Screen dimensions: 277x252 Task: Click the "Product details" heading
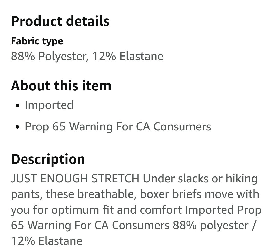click(60, 21)
